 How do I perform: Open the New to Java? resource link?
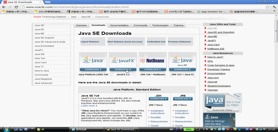[x=215, y=57]
